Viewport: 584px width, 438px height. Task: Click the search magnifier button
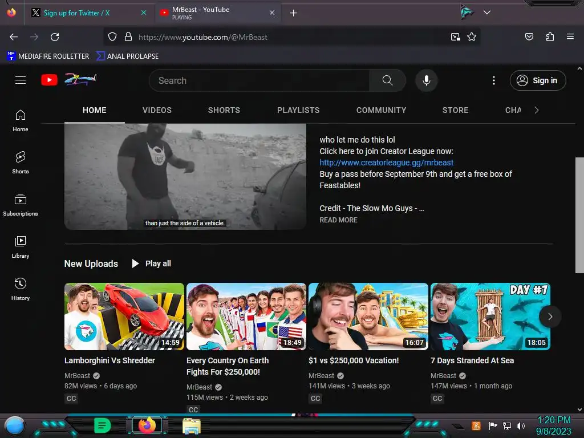click(387, 80)
